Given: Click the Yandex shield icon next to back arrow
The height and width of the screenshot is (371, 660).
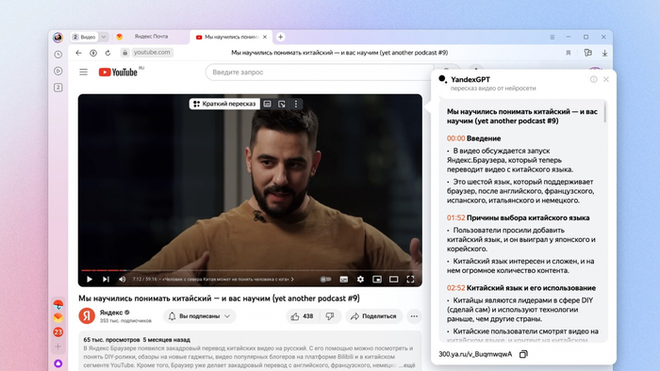Looking at the screenshot, I should coord(93,53).
